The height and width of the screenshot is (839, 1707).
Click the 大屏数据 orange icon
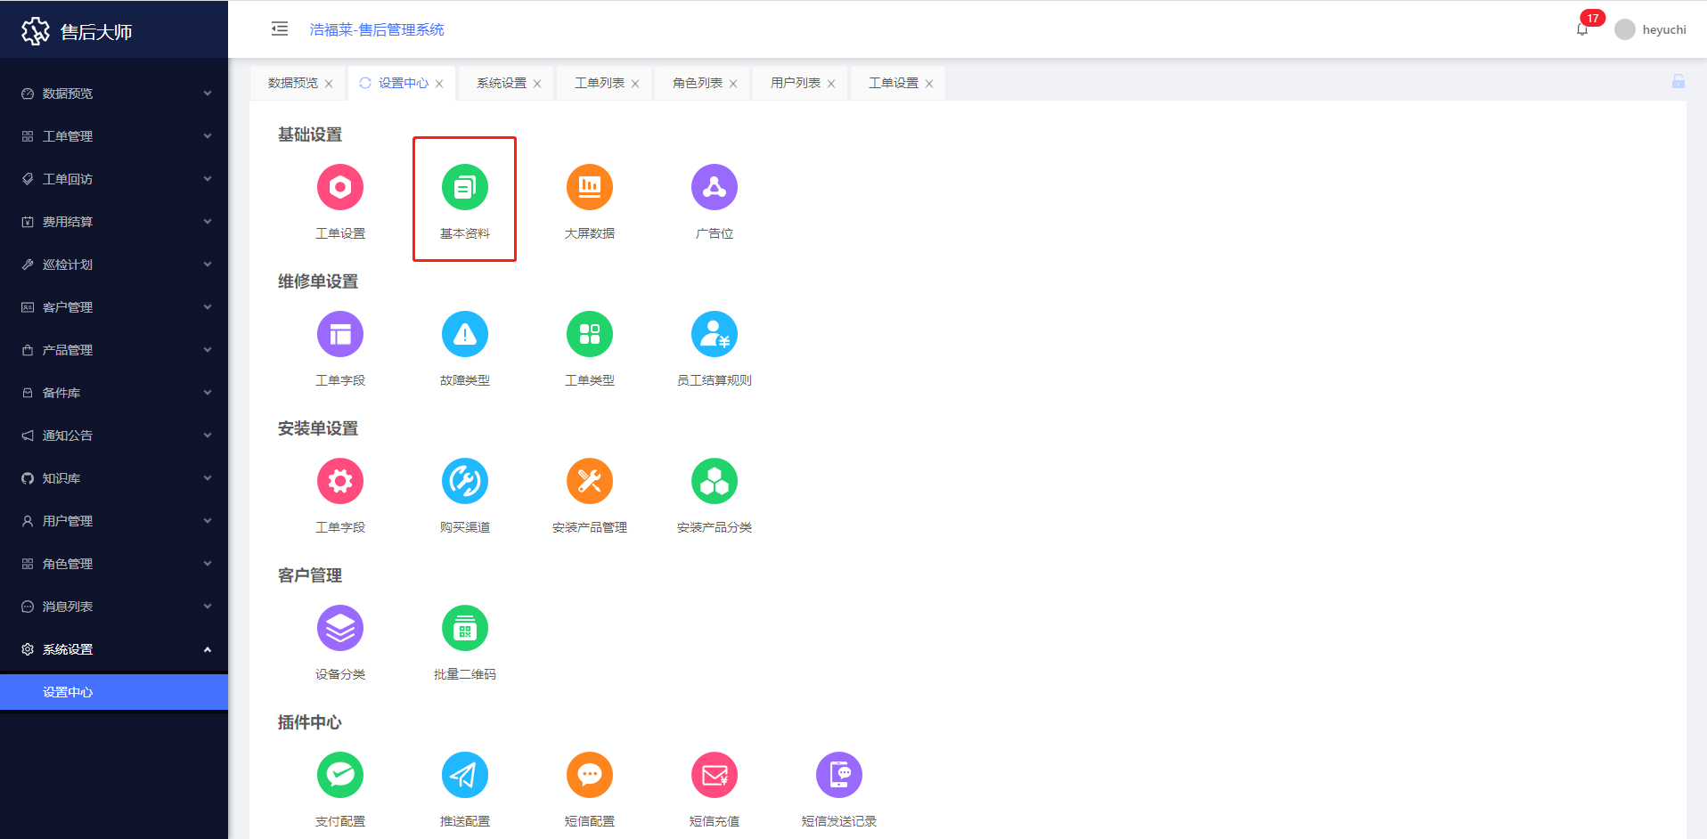coord(589,187)
